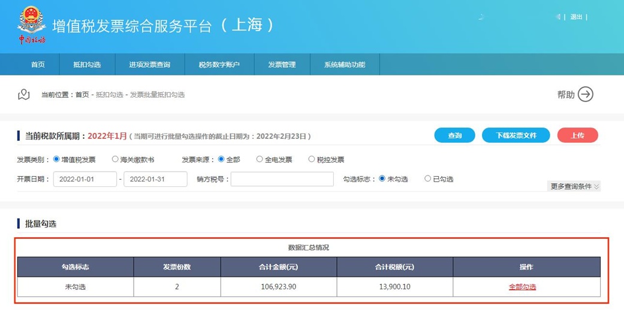Viewport: 624px width, 312px height.
Task: Open the 抵扣勾选 menu
Action: pyautogui.click(x=87, y=65)
